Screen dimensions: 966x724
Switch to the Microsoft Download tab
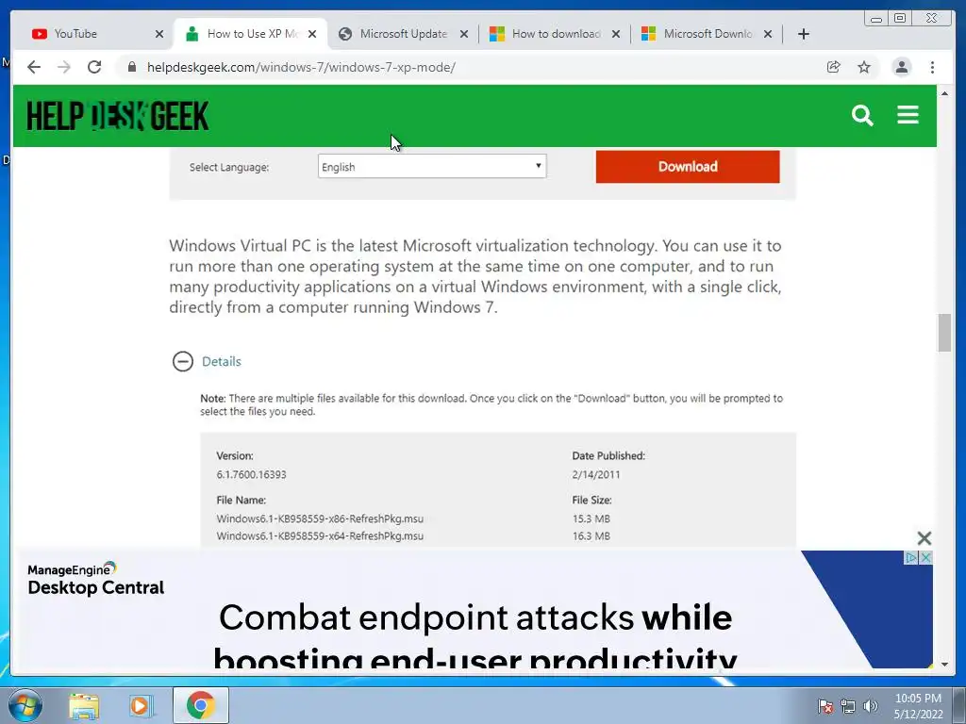point(708,34)
